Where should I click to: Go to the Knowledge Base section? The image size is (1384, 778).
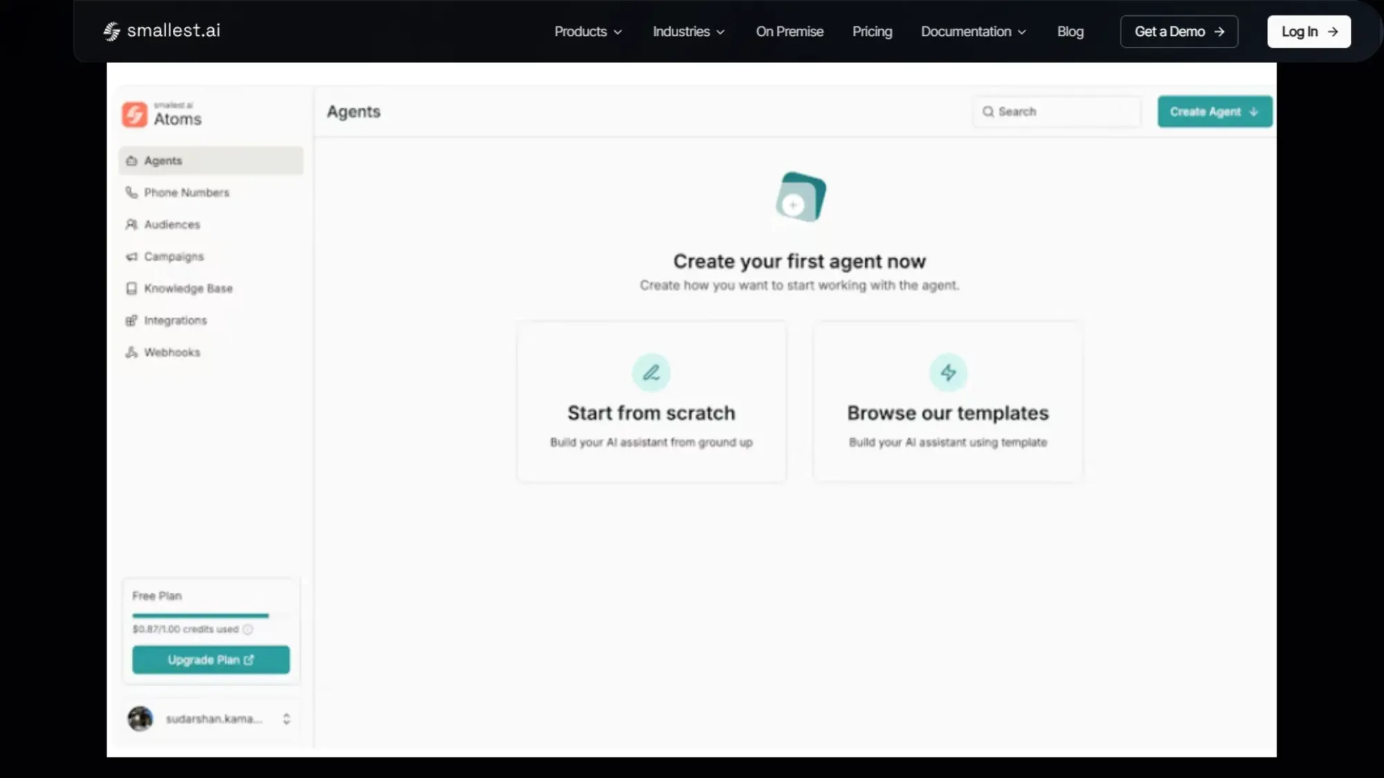[x=188, y=288]
